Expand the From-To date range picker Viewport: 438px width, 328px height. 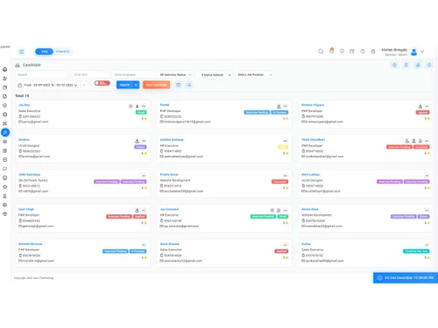tap(47, 85)
